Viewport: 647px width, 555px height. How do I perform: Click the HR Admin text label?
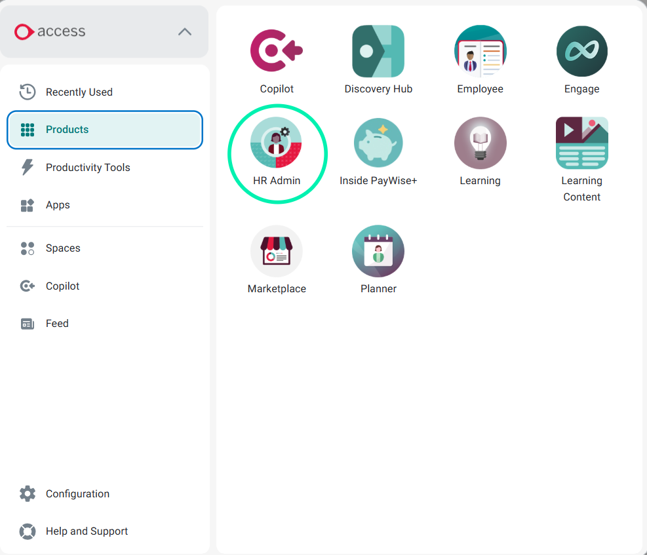pos(277,181)
